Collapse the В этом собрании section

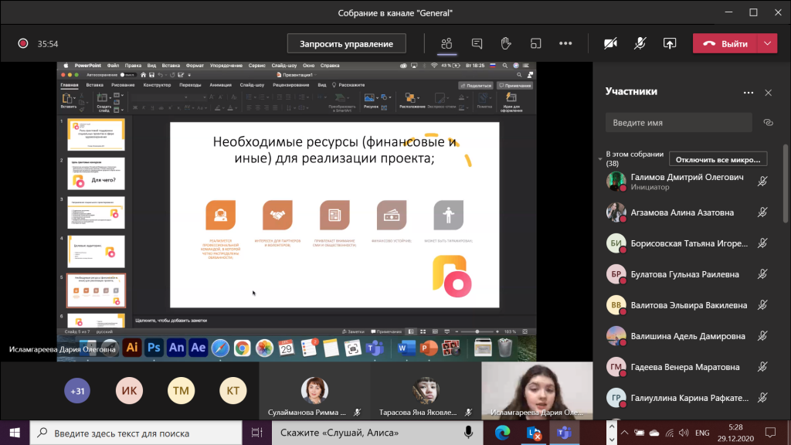pyautogui.click(x=599, y=159)
